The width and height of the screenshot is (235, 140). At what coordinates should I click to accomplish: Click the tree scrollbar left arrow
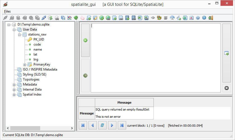pos(8,128)
